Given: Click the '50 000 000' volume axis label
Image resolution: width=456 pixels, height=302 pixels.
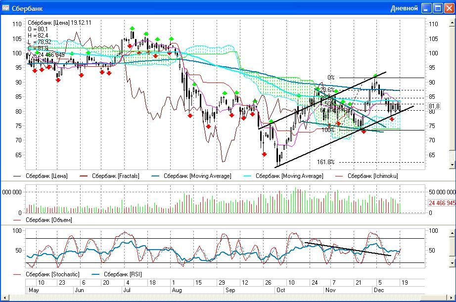Looking at the screenshot, I should point(442,192).
